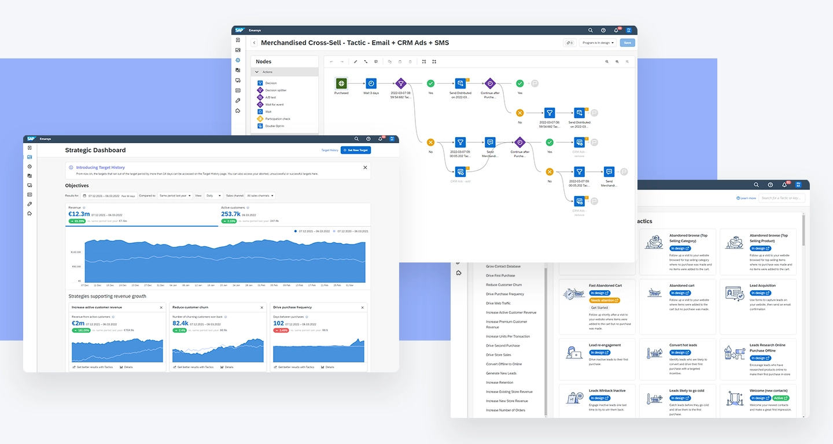This screenshot has width=833, height=444.
Task: Click the strategy list scrollbar in Tactics
Action: 546,341
